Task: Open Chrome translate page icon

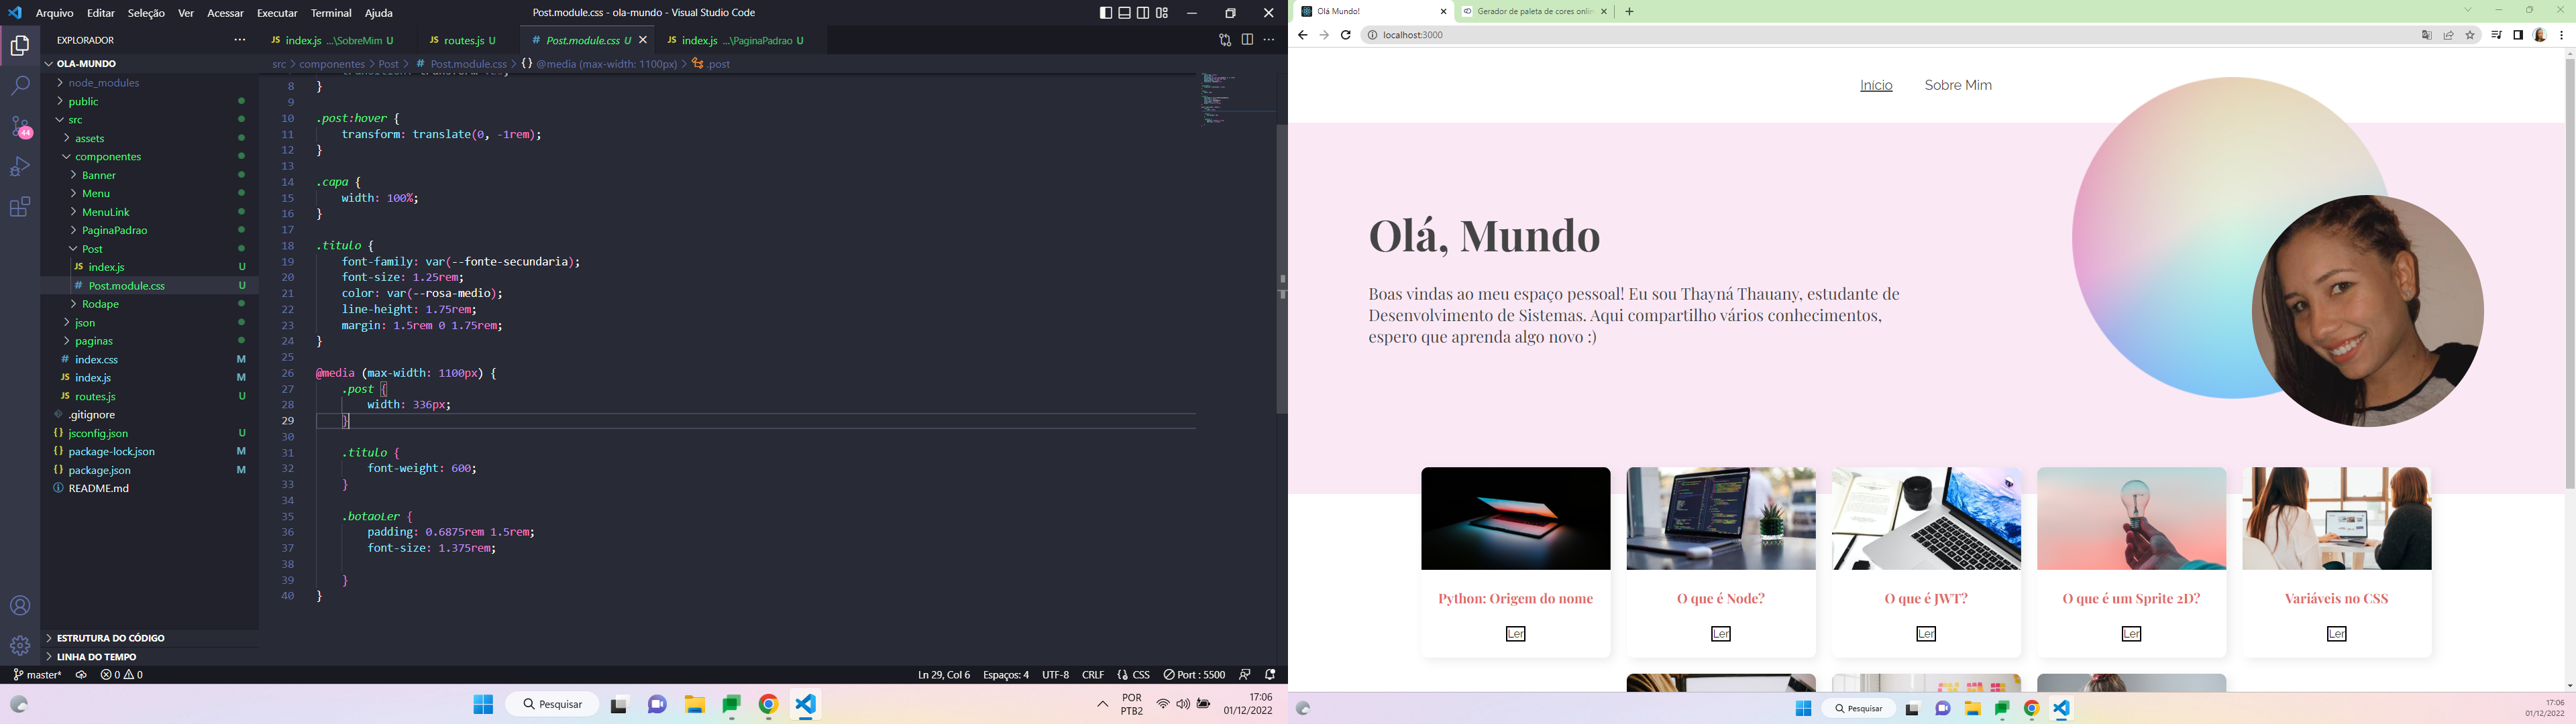Action: [2426, 35]
